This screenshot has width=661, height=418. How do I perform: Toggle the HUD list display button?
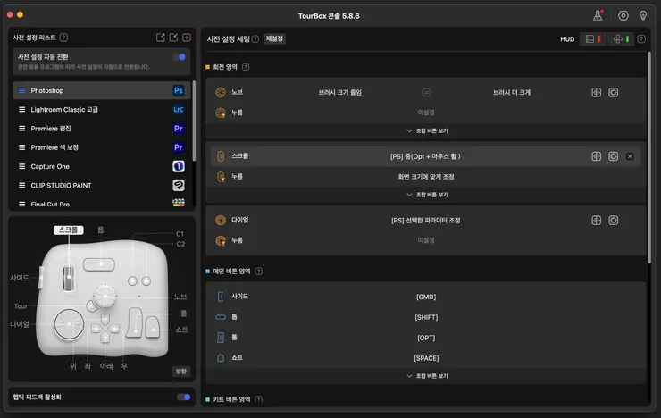coord(593,38)
